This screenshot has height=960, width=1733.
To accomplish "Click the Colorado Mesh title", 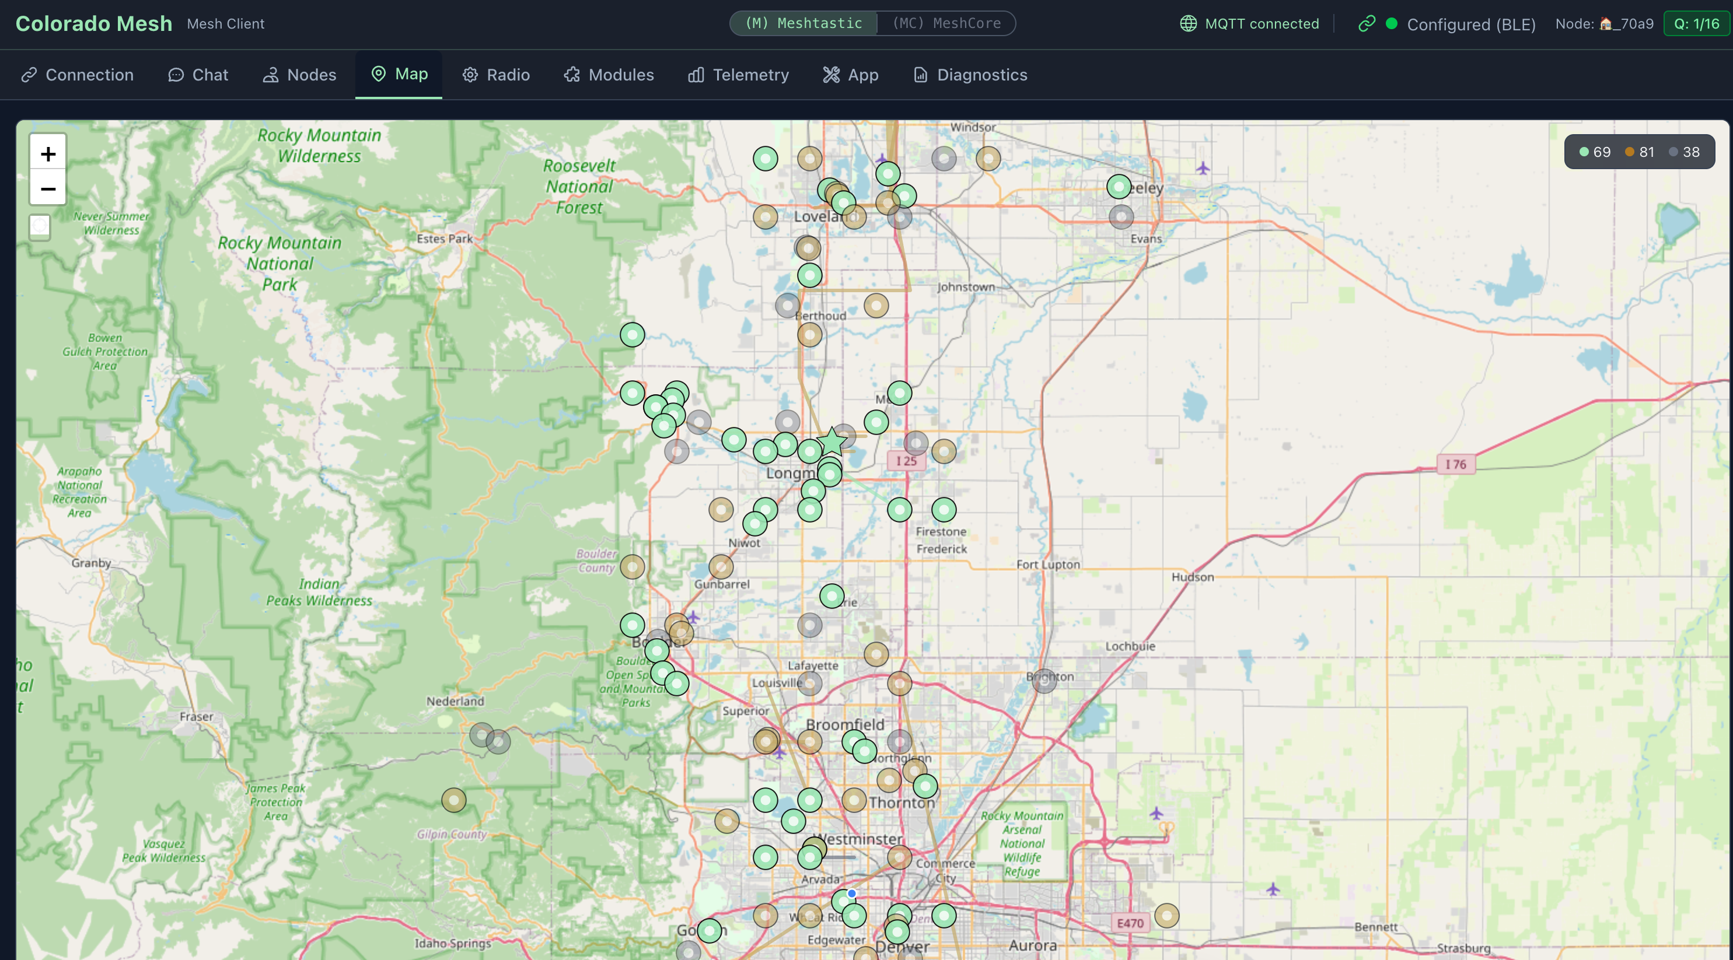I will tap(94, 23).
